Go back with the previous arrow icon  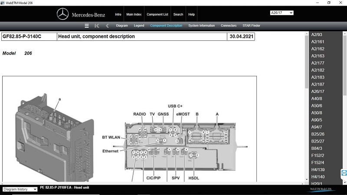(x=107, y=26)
